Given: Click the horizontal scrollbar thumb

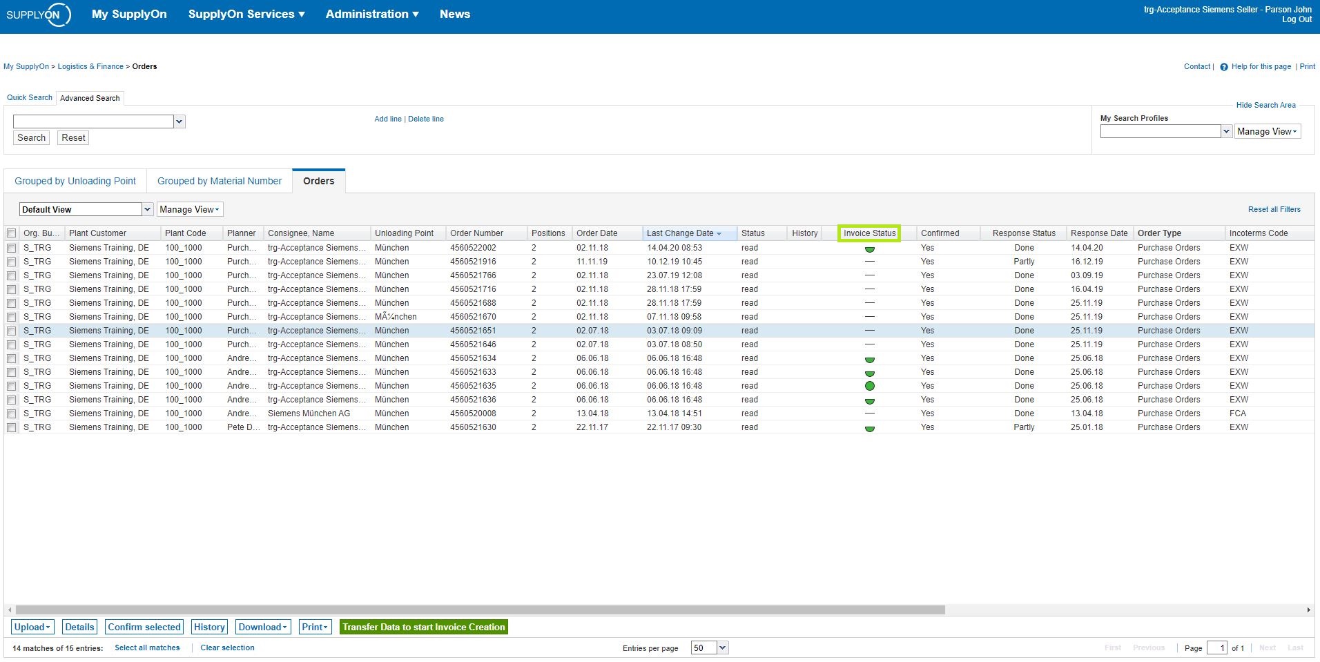Looking at the screenshot, I should (x=480, y=610).
